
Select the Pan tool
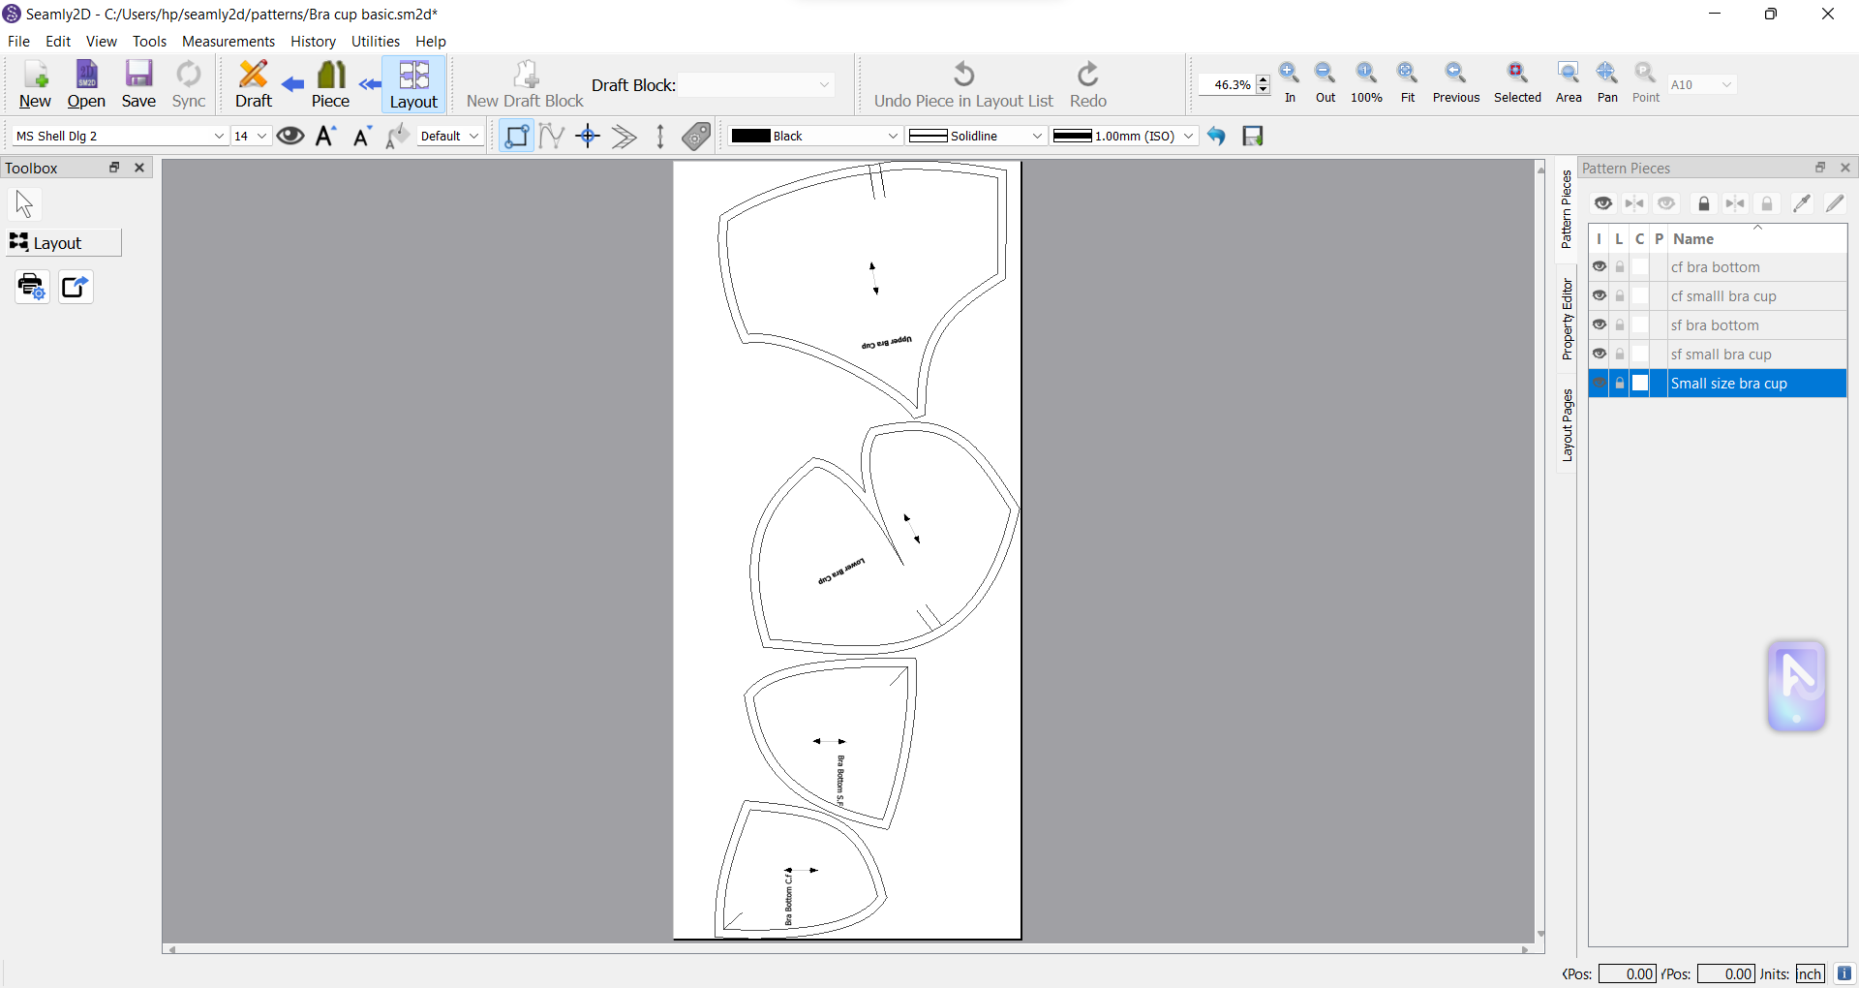1607,82
